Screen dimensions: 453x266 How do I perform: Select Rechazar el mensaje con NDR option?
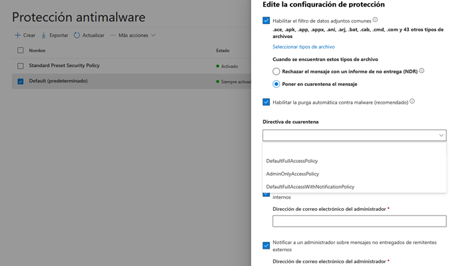point(276,71)
